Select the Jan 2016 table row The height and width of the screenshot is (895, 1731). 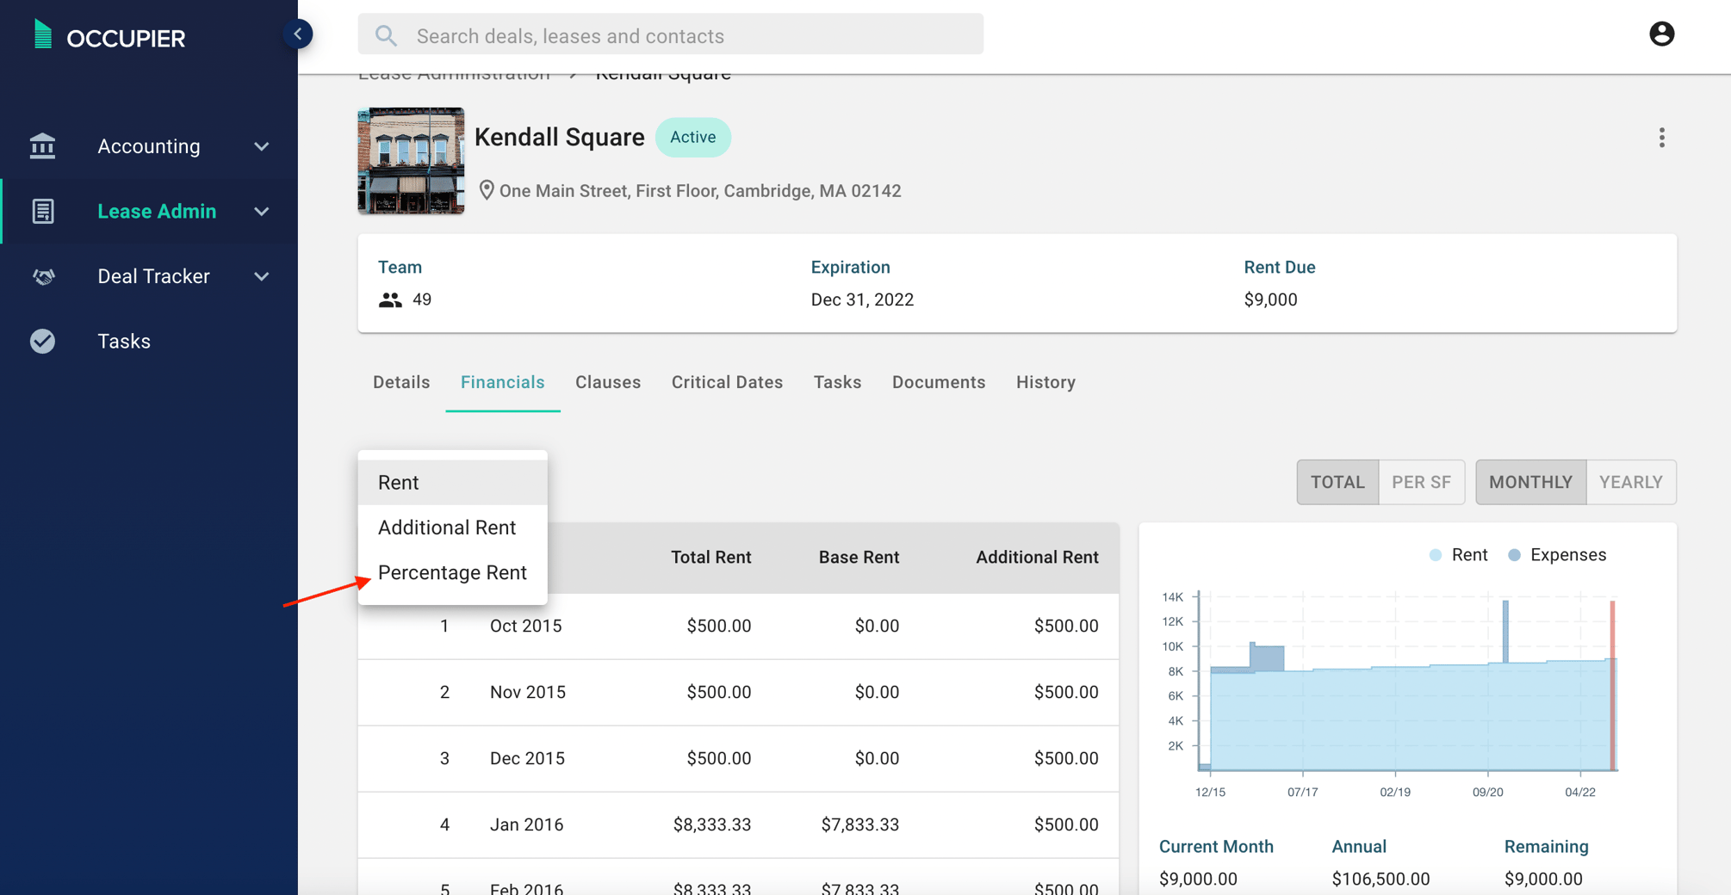pyautogui.click(x=738, y=824)
